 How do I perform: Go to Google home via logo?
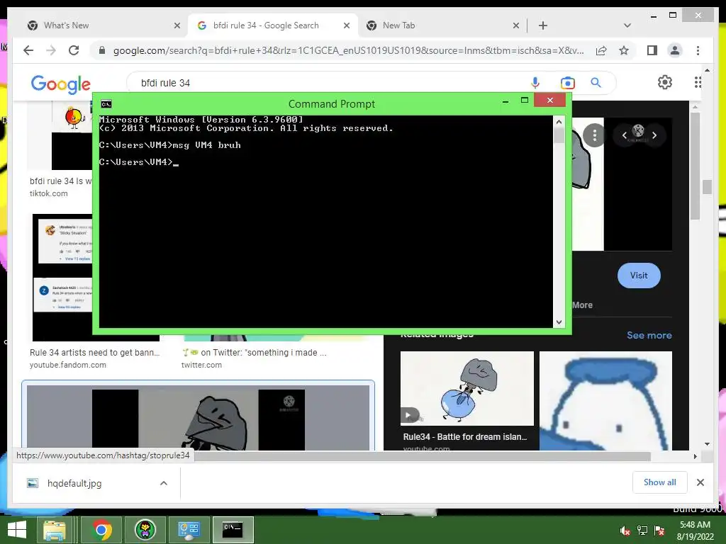61,84
